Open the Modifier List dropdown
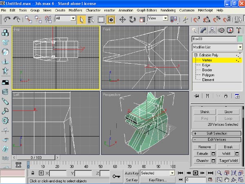Image resolution: width=245 pixels, height=184 pixels. click(x=240, y=47)
